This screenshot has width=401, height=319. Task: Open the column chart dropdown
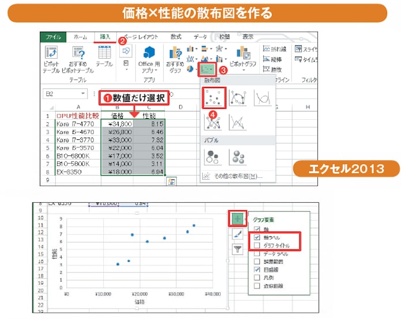pos(192,48)
